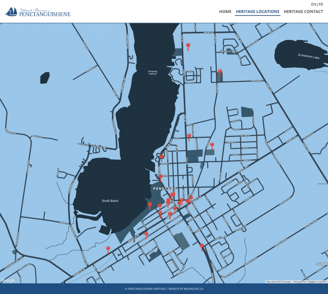Click the red pin at the bottom right of town
The image size is (328, 294).
point(202,246)
